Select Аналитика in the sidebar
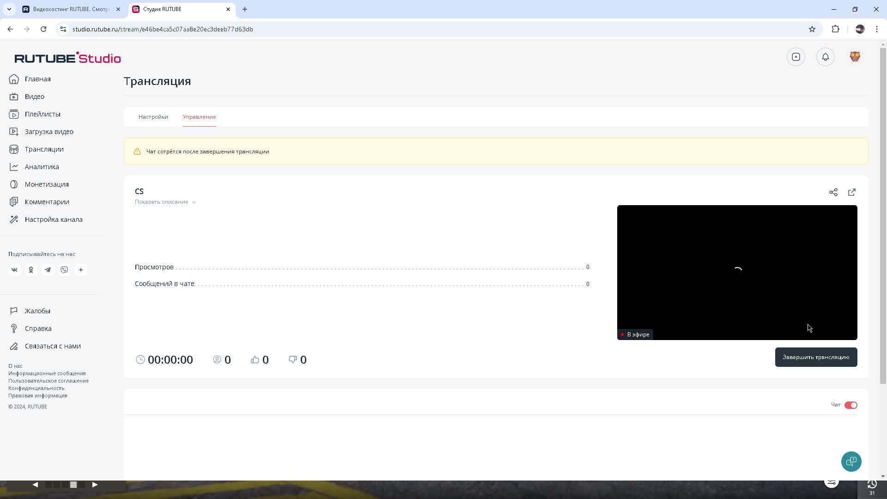The image size is (887, 499). (x=42, y=167)
